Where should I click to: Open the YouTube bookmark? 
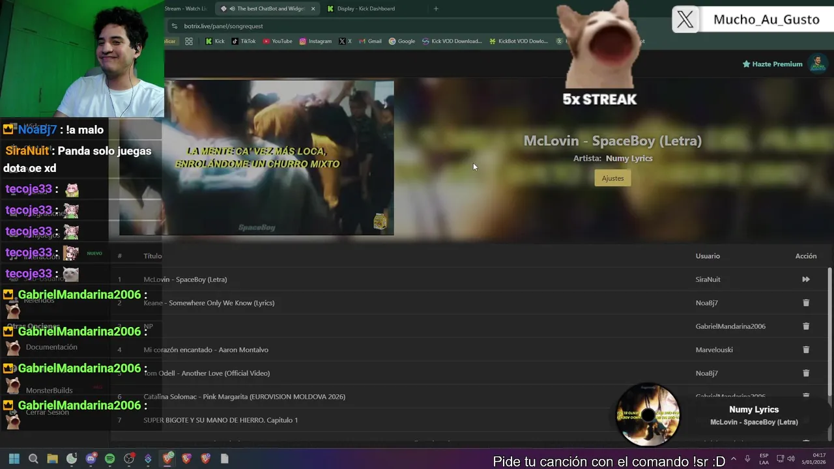[278, 41]
